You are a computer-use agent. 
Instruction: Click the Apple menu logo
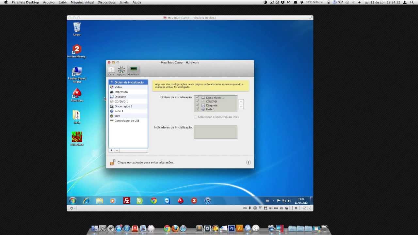tap(6, 2)
